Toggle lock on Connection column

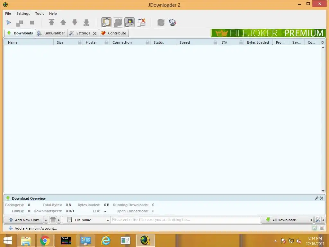(147, 42)
